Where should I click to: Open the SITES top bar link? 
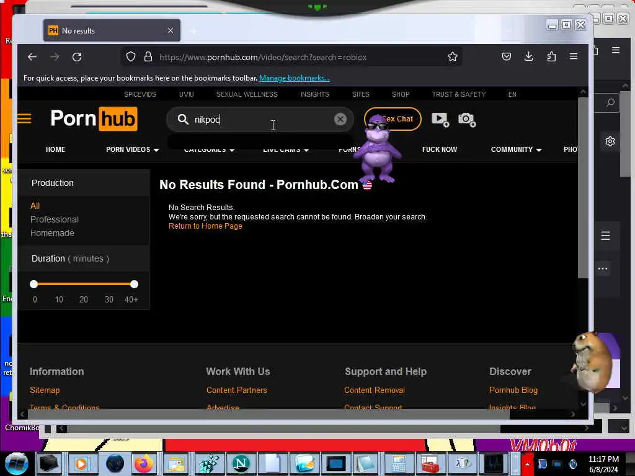tap(360, 94)
